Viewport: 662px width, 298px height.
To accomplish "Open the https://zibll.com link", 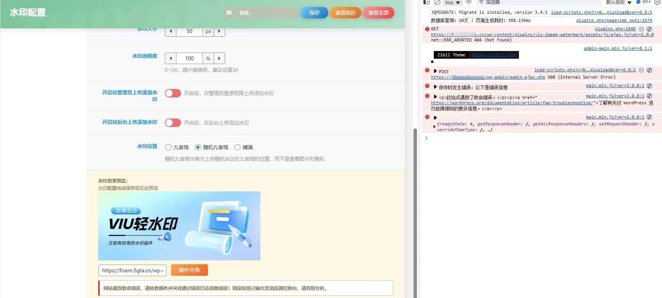I will click(x=494, y=55).
